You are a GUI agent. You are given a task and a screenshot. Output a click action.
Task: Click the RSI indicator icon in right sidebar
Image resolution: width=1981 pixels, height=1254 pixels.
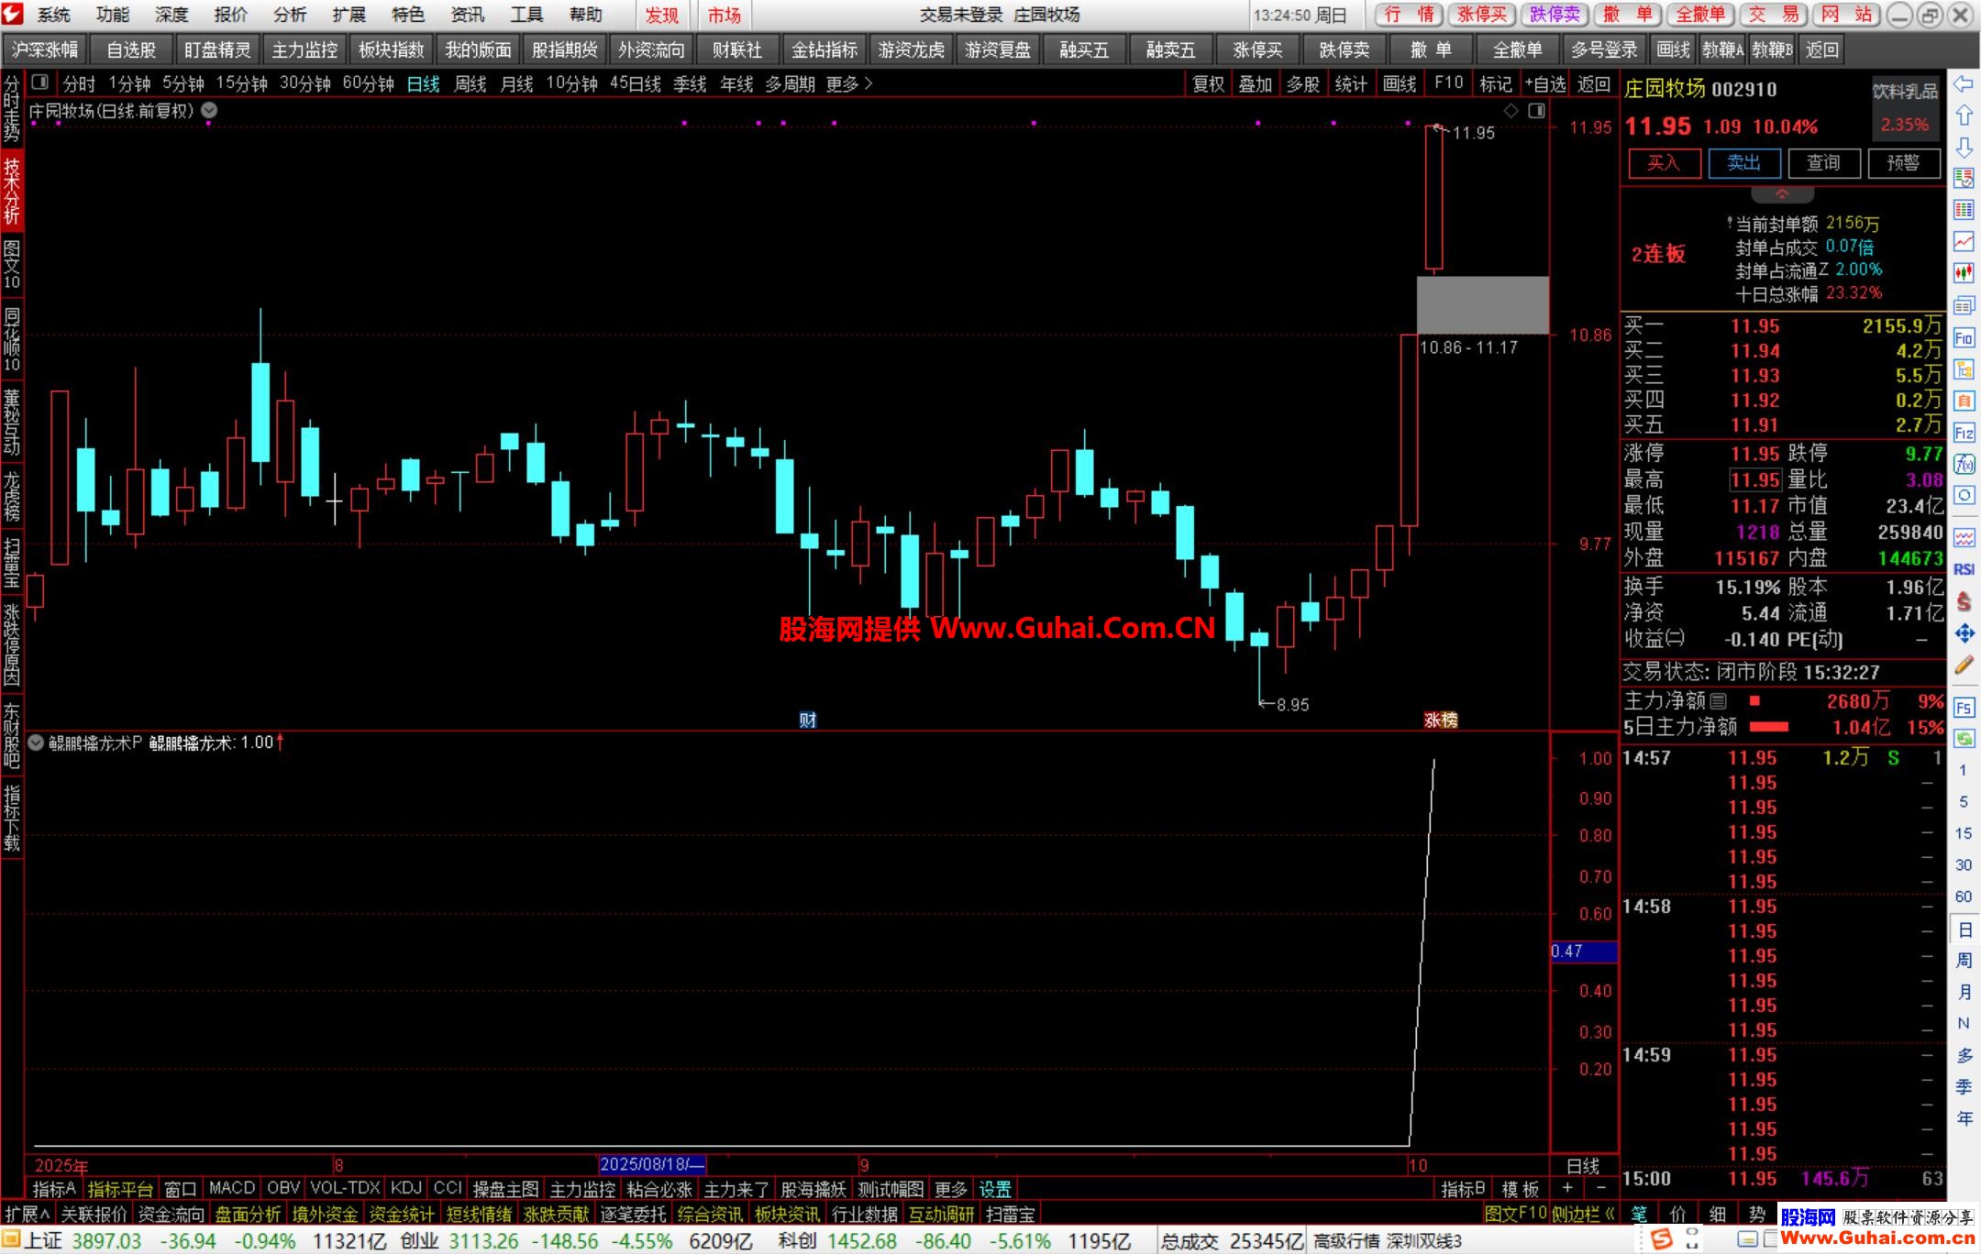[1964, 569]
